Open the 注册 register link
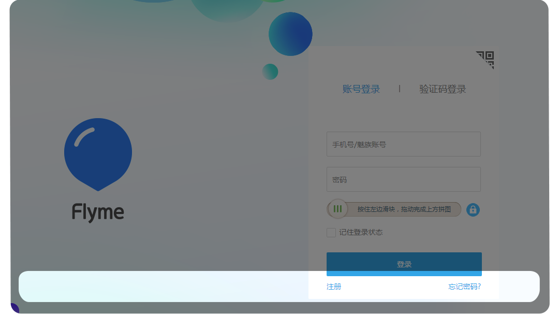Image resolution: width=559 pixels, height=314 pixels. (334, 287)
